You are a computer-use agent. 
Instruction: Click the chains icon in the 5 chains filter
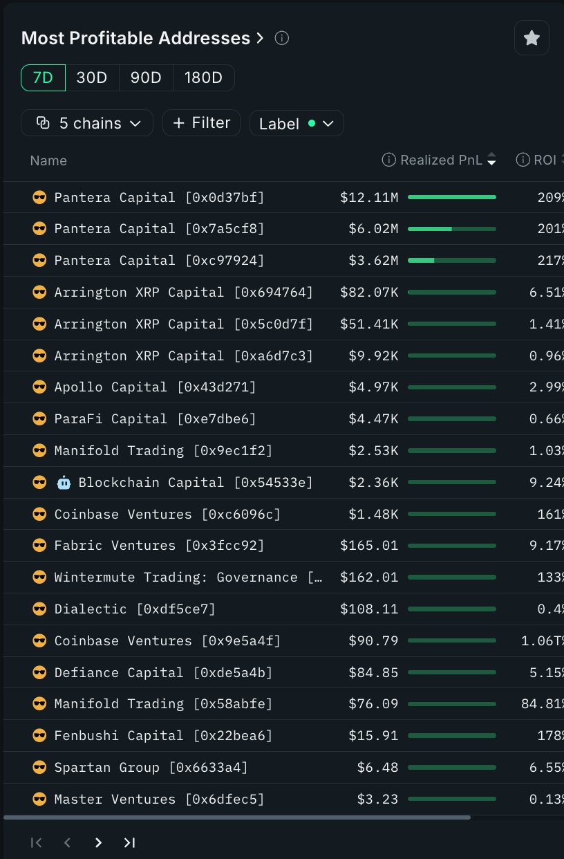click(43, 122)
